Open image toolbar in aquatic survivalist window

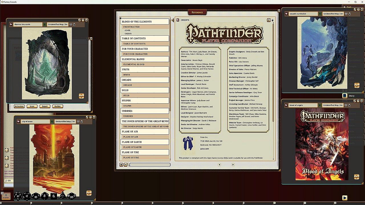(x=357, y=85)
